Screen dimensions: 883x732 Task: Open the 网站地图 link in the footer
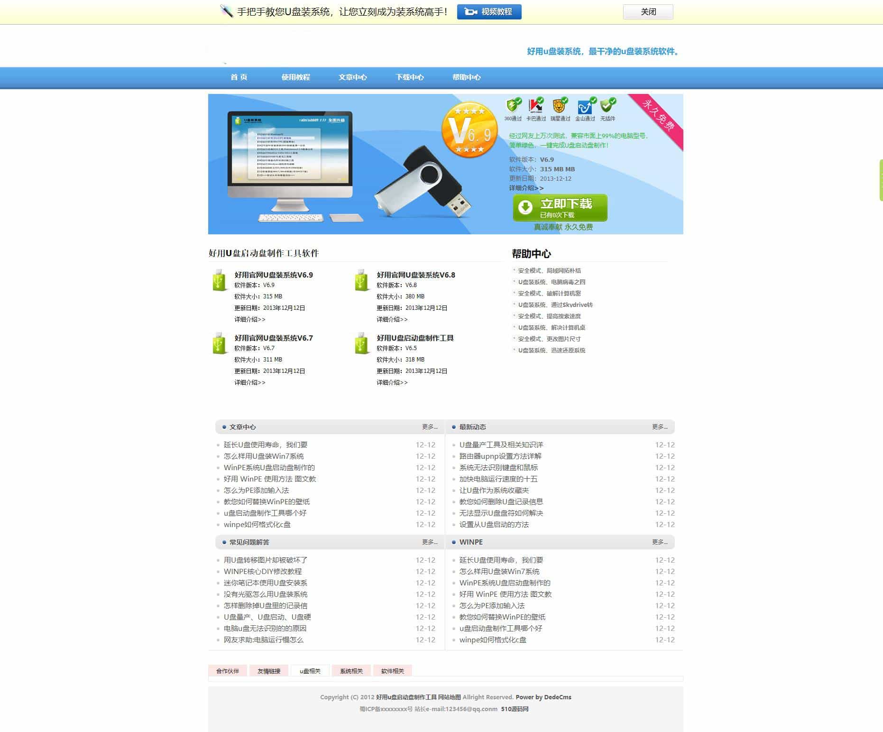[x=449, y=697]
